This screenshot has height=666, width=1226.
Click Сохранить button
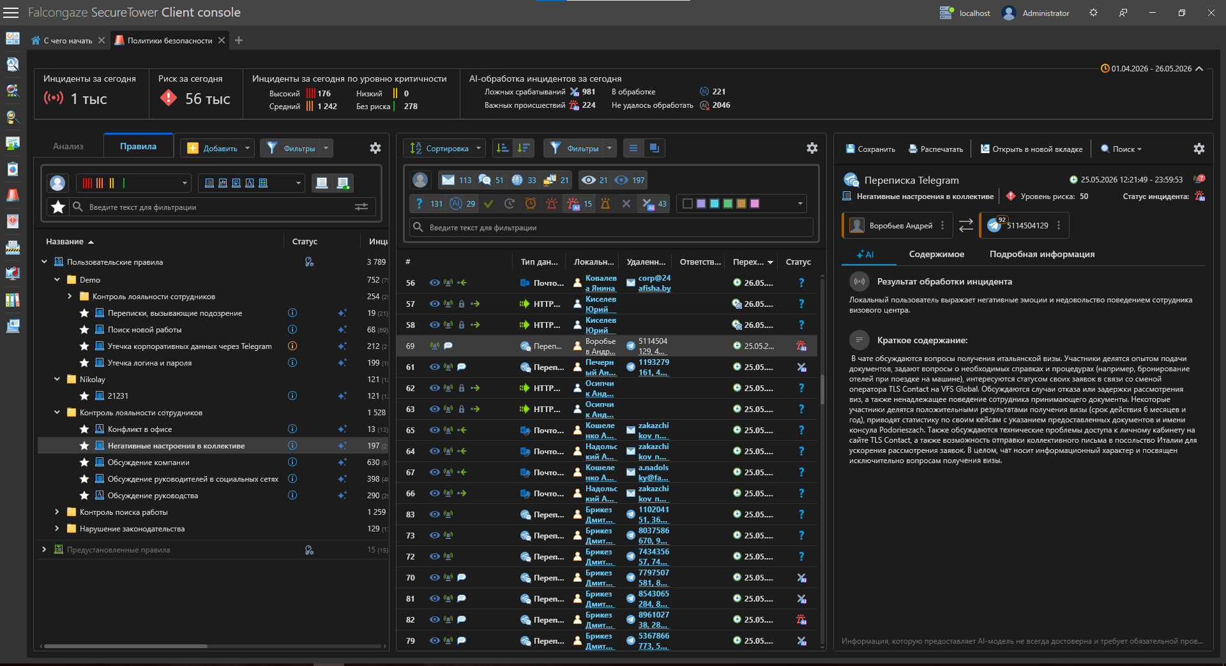[x=870, y=149]
